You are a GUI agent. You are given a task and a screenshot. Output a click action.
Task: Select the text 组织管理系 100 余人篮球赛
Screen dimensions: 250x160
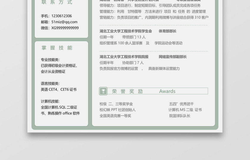point(121,43)
